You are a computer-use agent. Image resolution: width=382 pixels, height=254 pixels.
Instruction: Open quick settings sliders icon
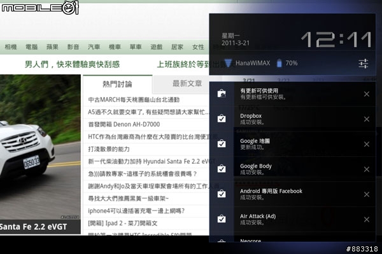(364, 63)
